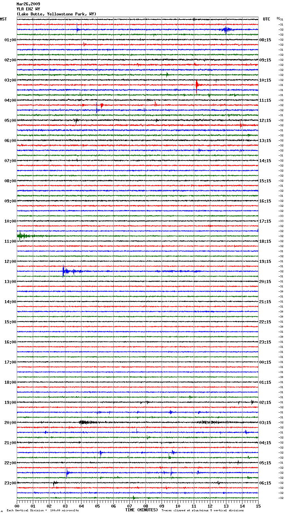Image resolution: width=285 pixels, height=515 pixels.
Task: Select the 14:00 MST hour label
Action: coord(10,302)
